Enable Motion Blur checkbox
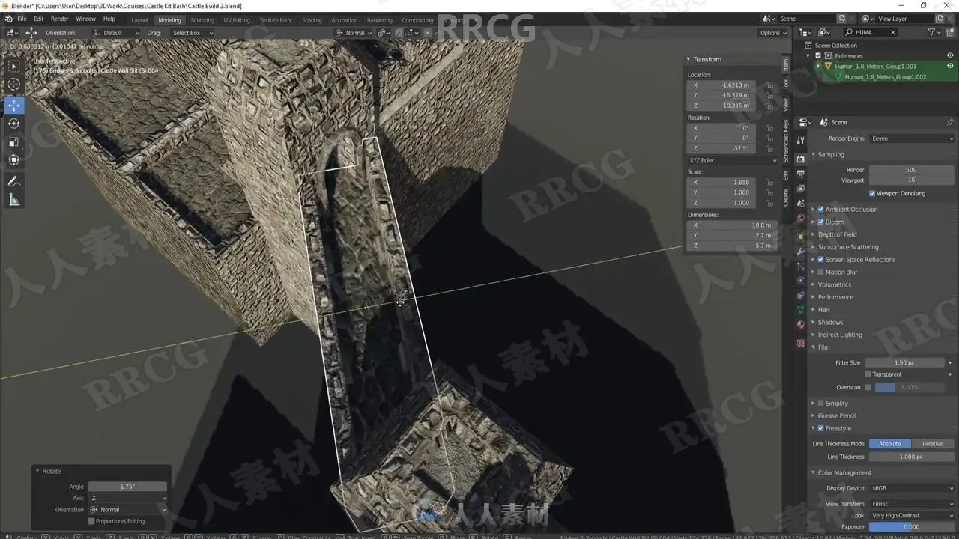Viewport: 959px width, 539px height. pos(820,272)
